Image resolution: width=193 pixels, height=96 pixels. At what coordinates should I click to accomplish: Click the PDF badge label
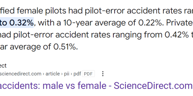[x=88, y=74]
